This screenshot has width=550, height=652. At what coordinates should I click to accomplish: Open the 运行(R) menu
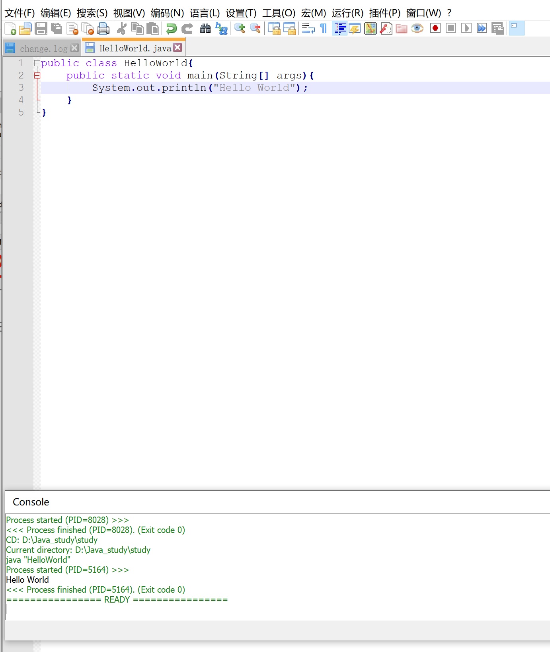click(x=347, y=13)
